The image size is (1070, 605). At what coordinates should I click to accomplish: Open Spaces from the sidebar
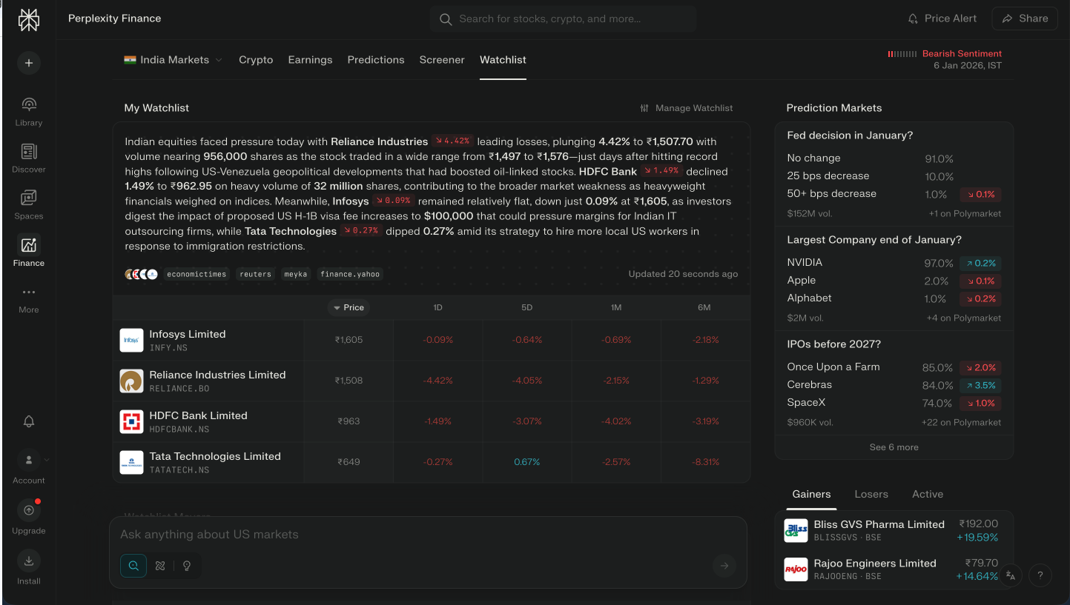[x=29, y=198]
